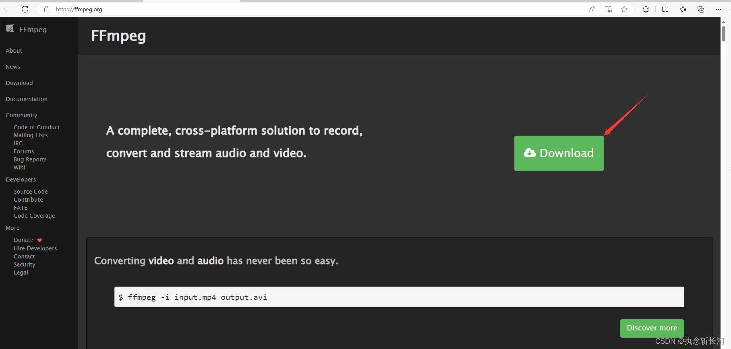Viewport: 731px width, 349px height.
Task: Select More heading in sidebar
Action: [12, 228]
